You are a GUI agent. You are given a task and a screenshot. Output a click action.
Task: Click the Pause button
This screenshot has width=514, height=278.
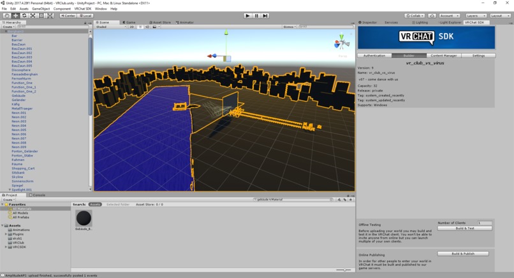256,16
